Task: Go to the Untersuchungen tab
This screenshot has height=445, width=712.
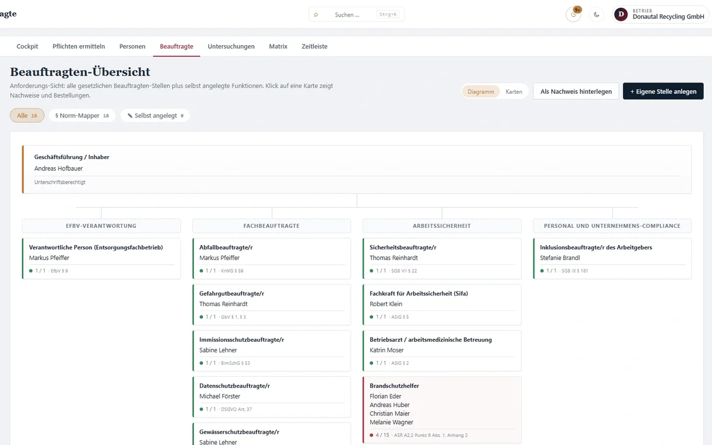Action: coord(231,46)
